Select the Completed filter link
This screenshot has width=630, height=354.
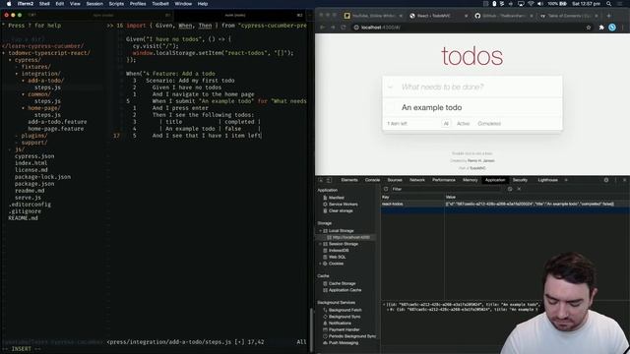pos(489,124)
